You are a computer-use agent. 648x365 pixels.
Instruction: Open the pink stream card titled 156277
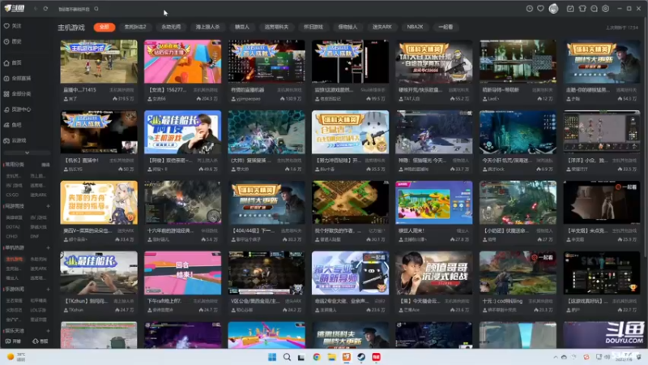pos(182,71)
